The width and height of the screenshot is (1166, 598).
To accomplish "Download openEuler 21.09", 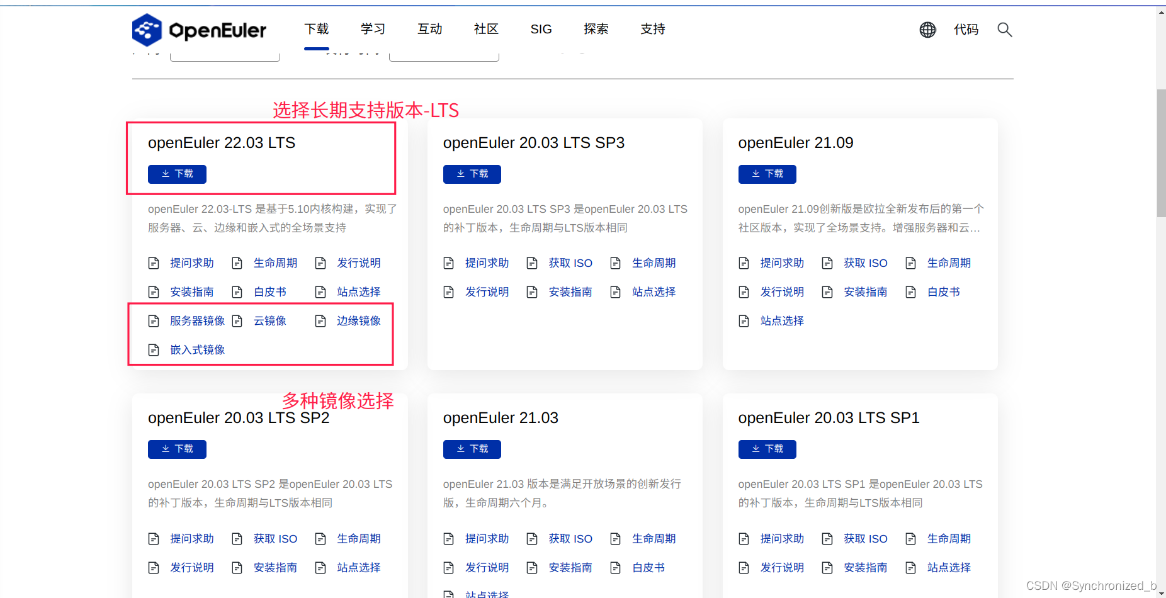I will coord(767,174).
